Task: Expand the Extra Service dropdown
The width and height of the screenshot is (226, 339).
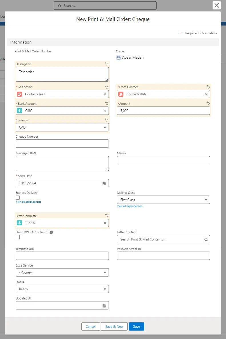Action: pos(62,273)
